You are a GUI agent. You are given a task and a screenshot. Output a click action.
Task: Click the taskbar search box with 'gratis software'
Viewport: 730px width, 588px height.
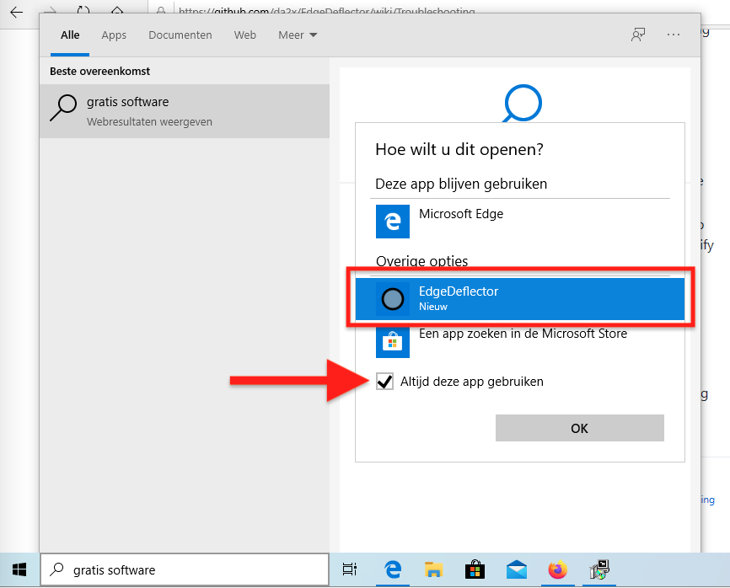click(184, 570)
